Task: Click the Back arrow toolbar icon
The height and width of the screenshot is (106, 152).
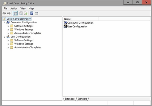Action: click(x=4, y=13)
